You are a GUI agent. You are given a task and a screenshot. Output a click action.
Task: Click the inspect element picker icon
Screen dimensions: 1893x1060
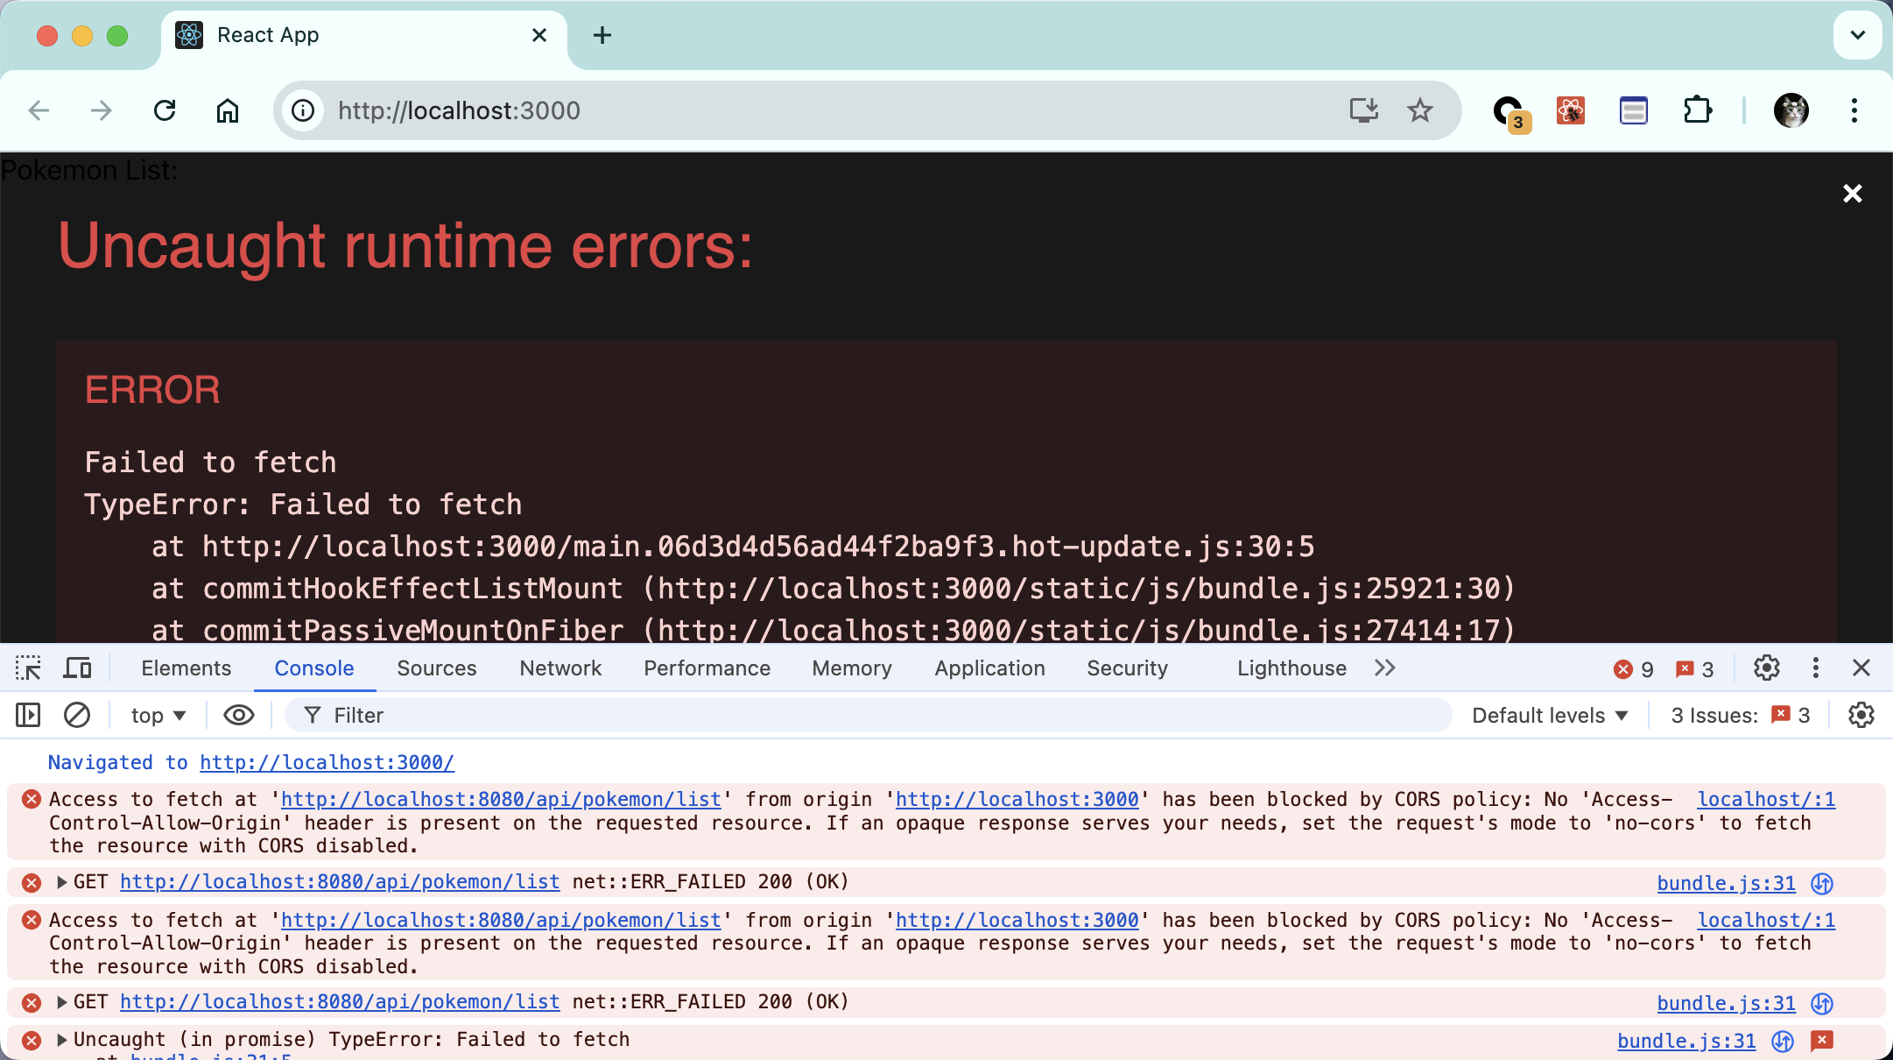[28, 668]
